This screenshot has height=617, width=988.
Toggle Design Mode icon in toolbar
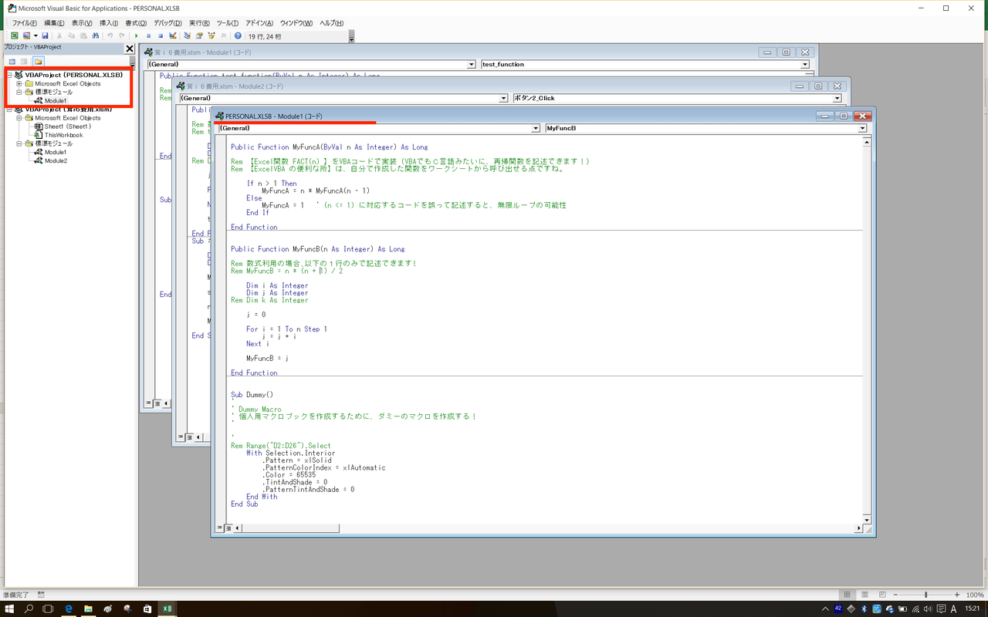173,35
